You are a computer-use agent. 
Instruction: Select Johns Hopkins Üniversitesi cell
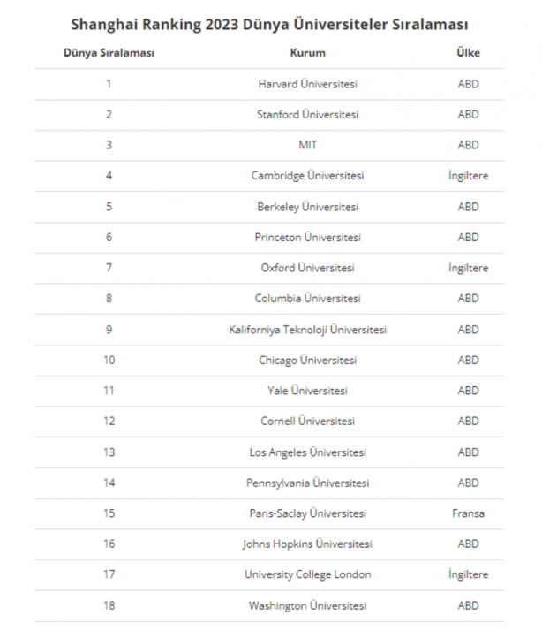click(307, 544)
